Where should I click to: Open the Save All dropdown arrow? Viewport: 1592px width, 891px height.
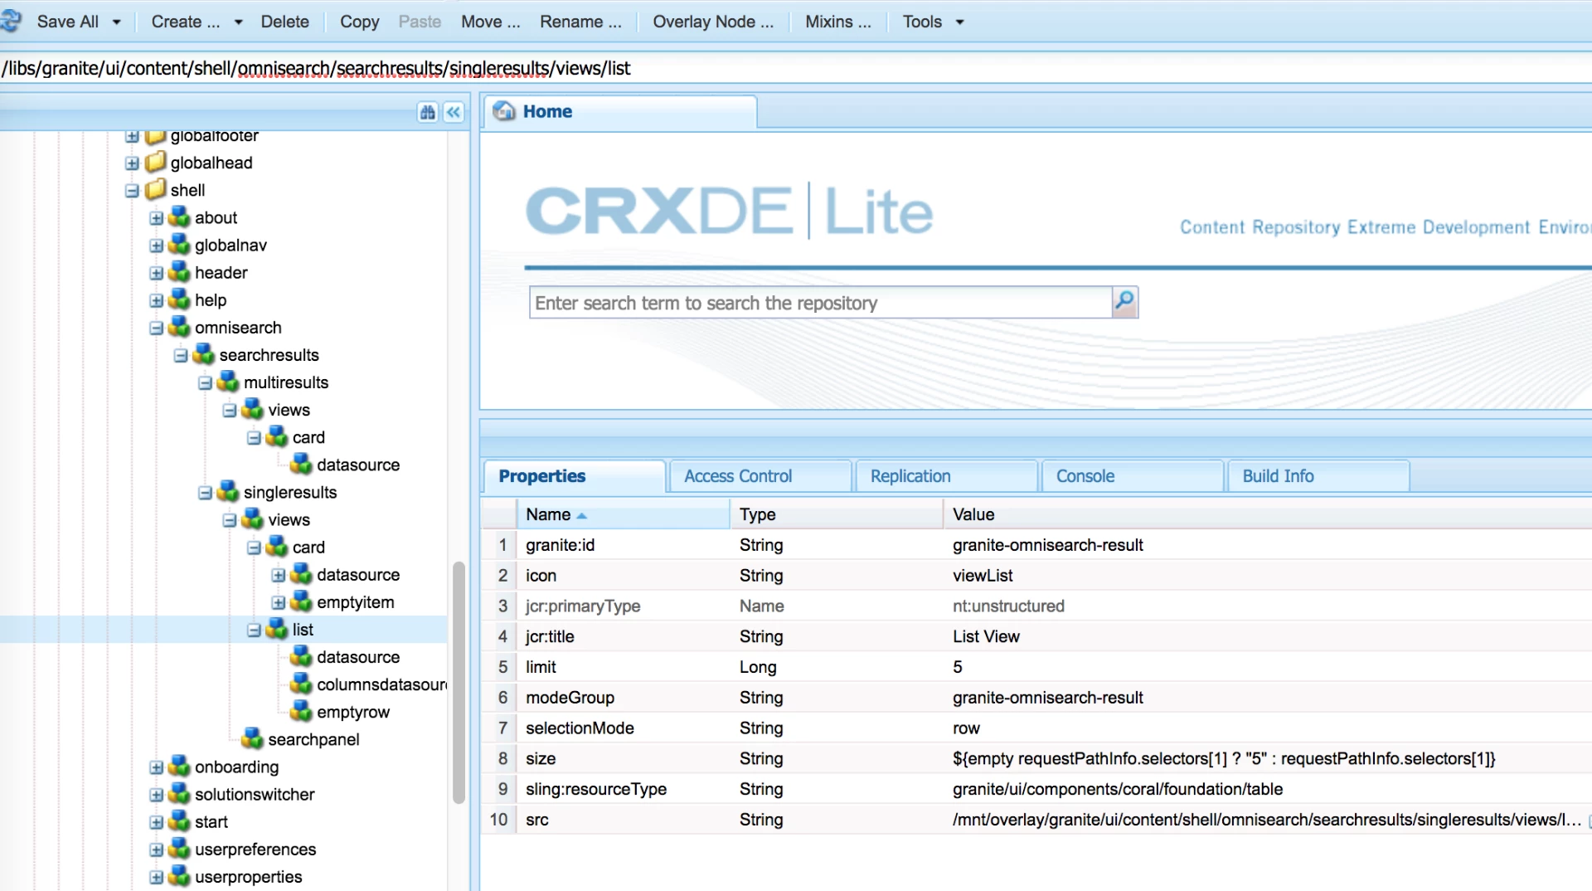point(117,22)
